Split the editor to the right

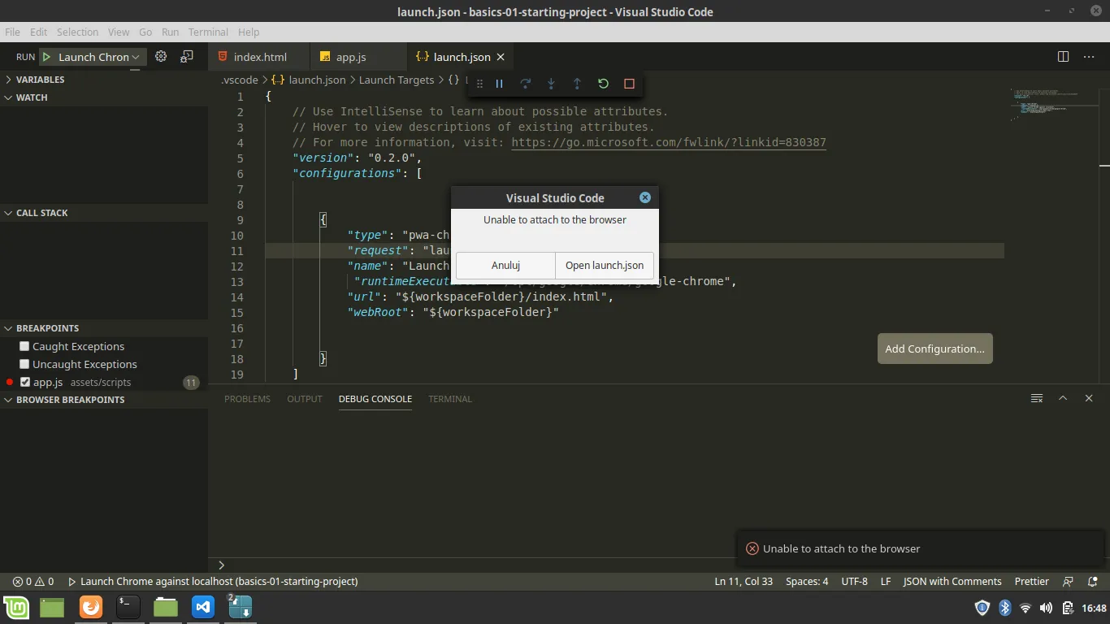point(1063,57)
